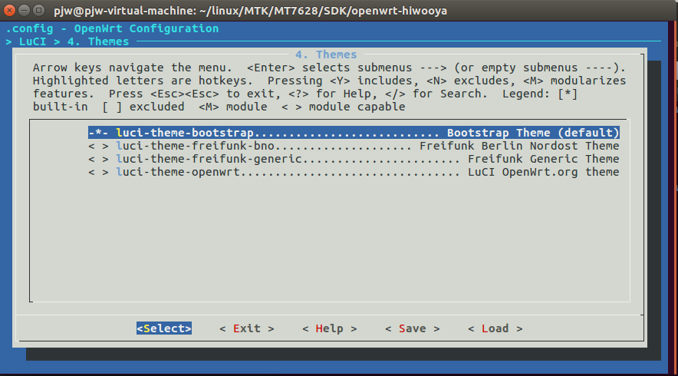Toggle the luci-theme-freifunk-generic module checkbox

(98, 159)
